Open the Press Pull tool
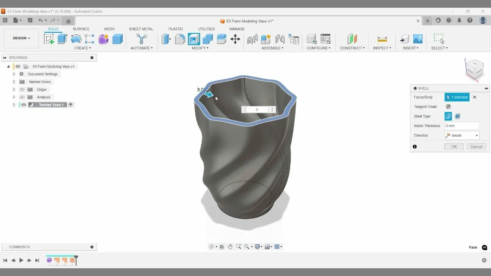This screenshot has height=276, width=491. point(166,39)
